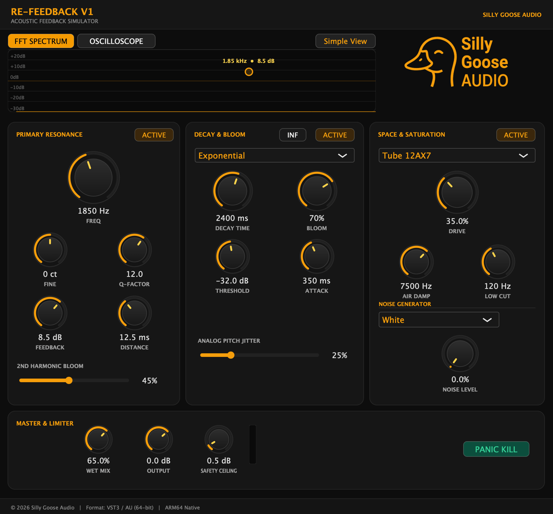Click the Q-FACTOR knob
The width and height of the screenshot is (553, 514).
point(134,250)
